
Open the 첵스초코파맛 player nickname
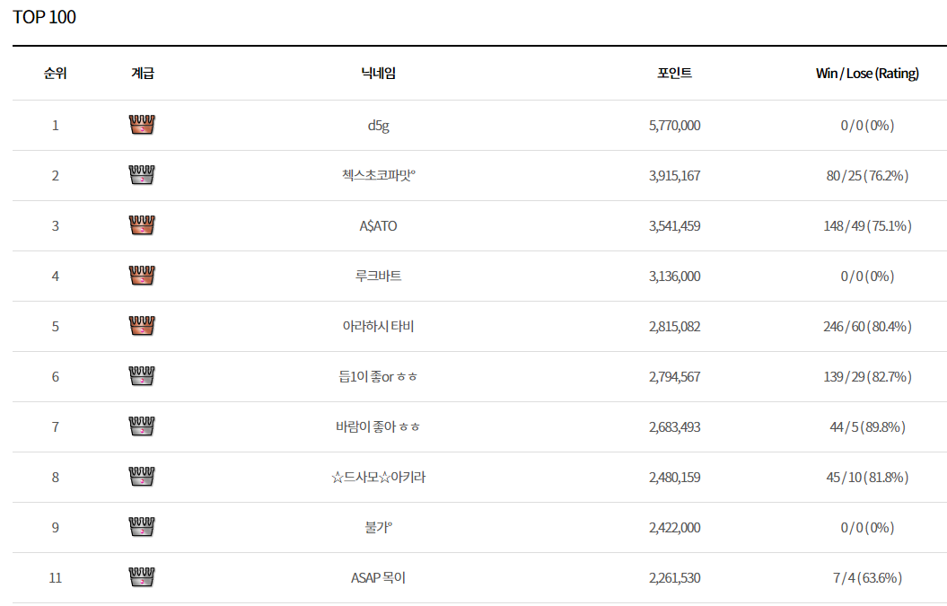[378, 176]
